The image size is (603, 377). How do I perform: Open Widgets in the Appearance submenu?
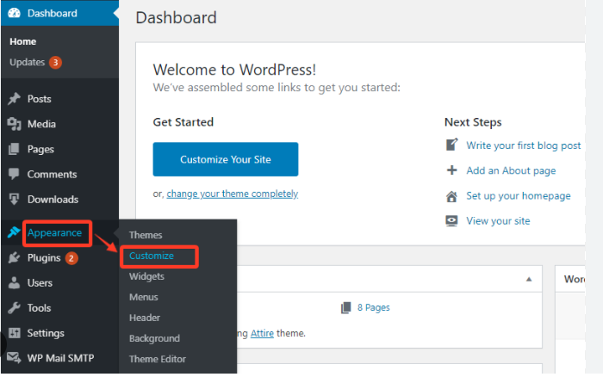tap(146, 276)
